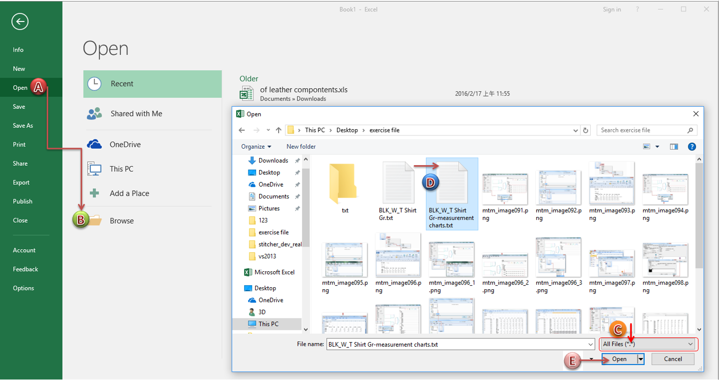Image resolution: width=719 pixels, height=380 pixels.
Task: Select Save As in left menu
Action: [23, 126]
